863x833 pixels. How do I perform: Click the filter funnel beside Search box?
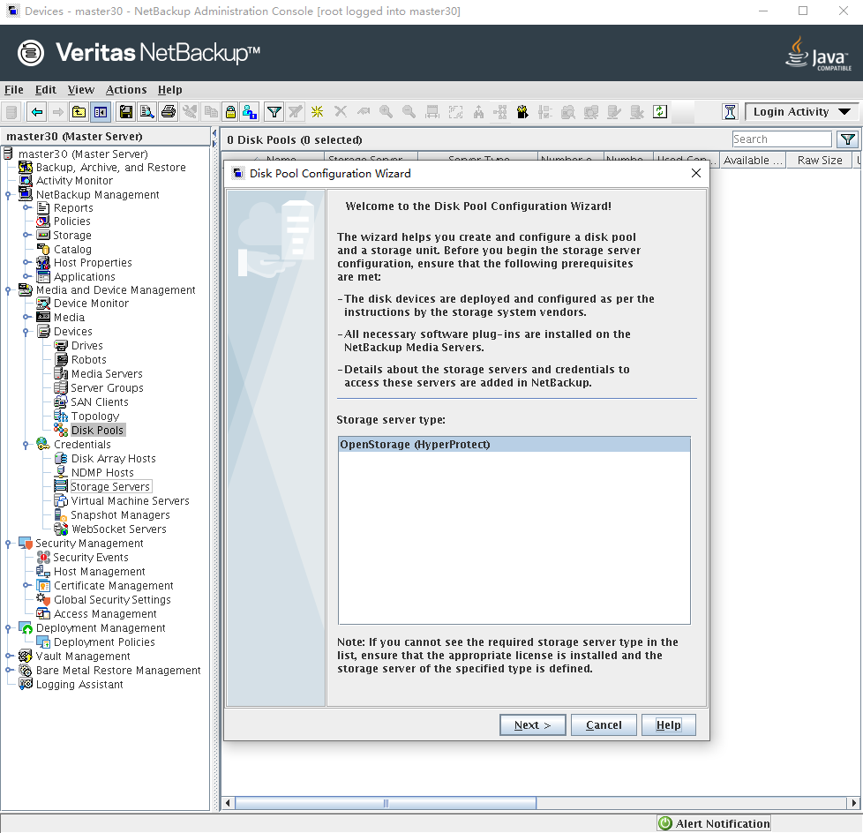[847, 139]
